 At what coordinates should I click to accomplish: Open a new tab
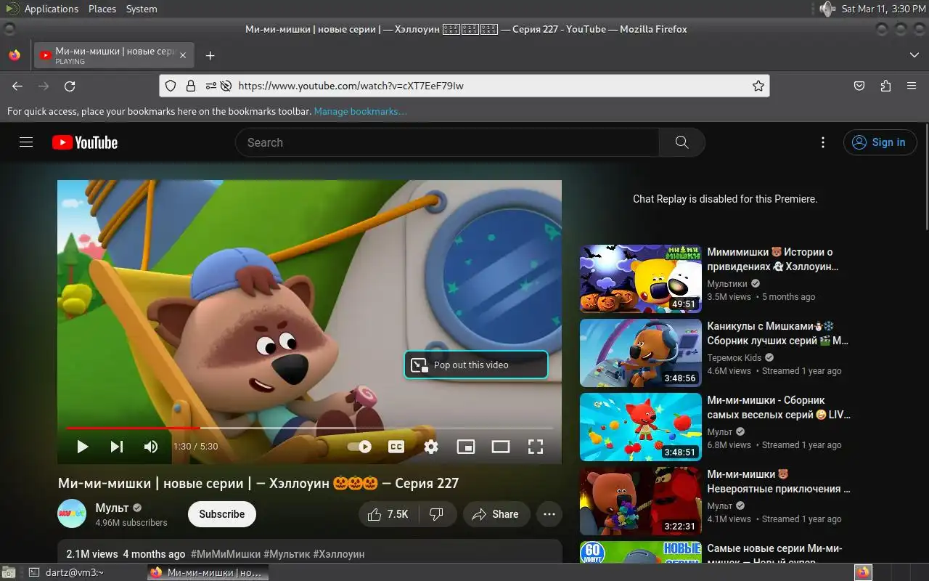(x=210, y=55)
